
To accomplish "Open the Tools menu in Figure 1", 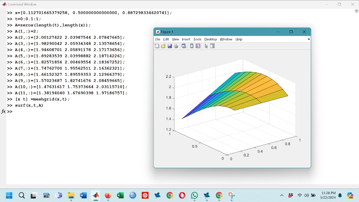I will [x=197, y=39].
